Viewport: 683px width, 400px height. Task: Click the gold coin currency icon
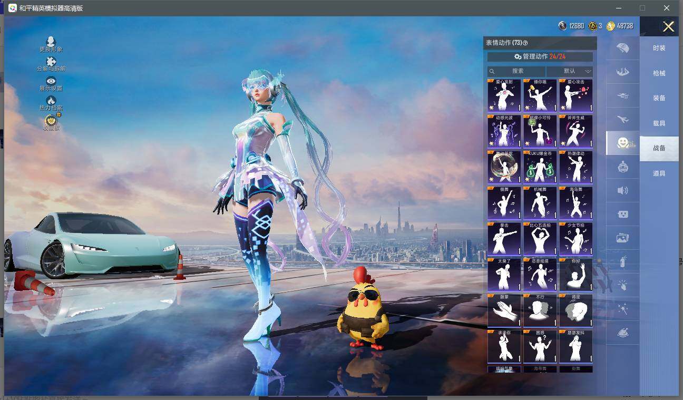(x=611, y=26)
